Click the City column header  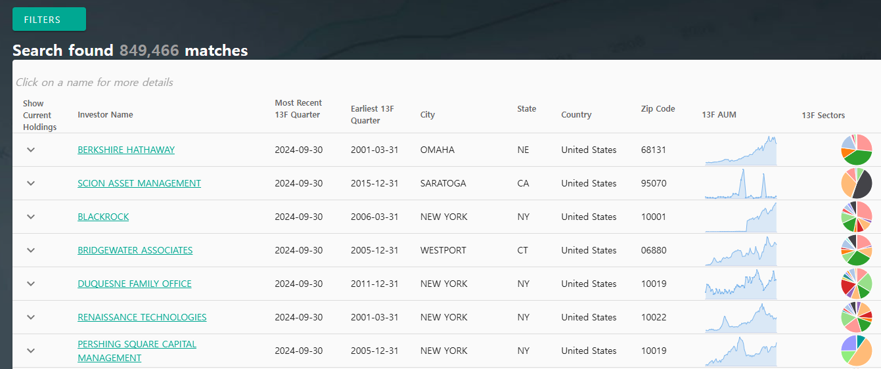coord(428,115)
